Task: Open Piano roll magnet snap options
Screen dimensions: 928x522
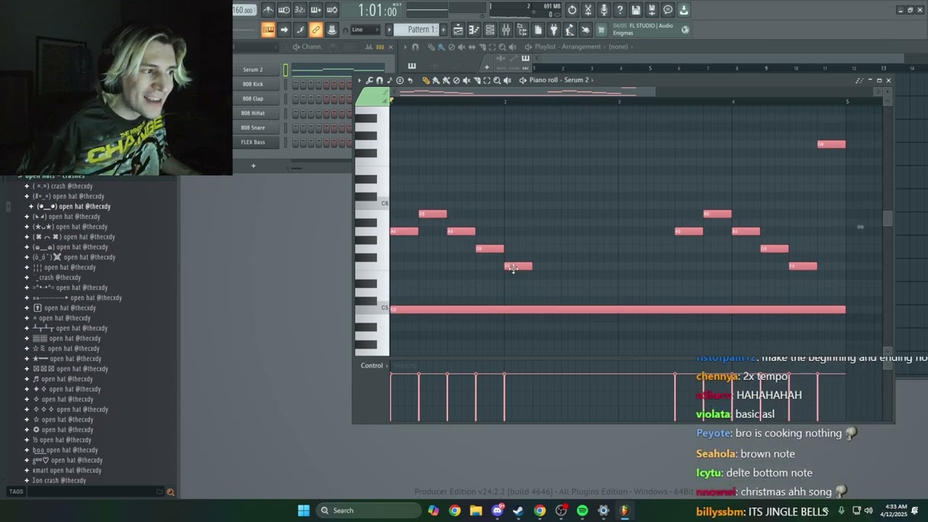Action: [379, 80]
